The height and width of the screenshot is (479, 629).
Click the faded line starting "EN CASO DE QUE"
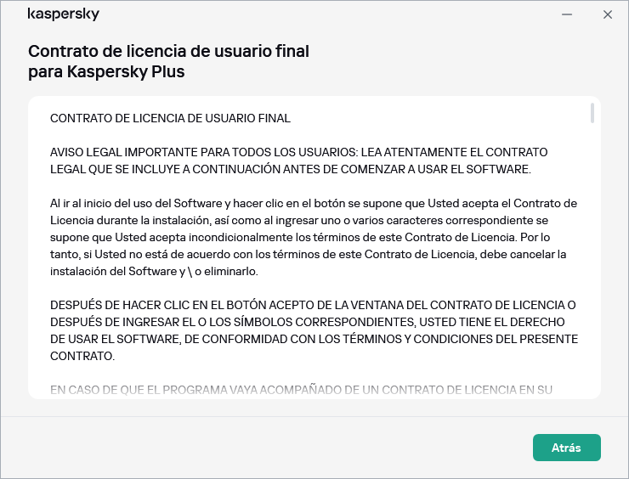302,390
